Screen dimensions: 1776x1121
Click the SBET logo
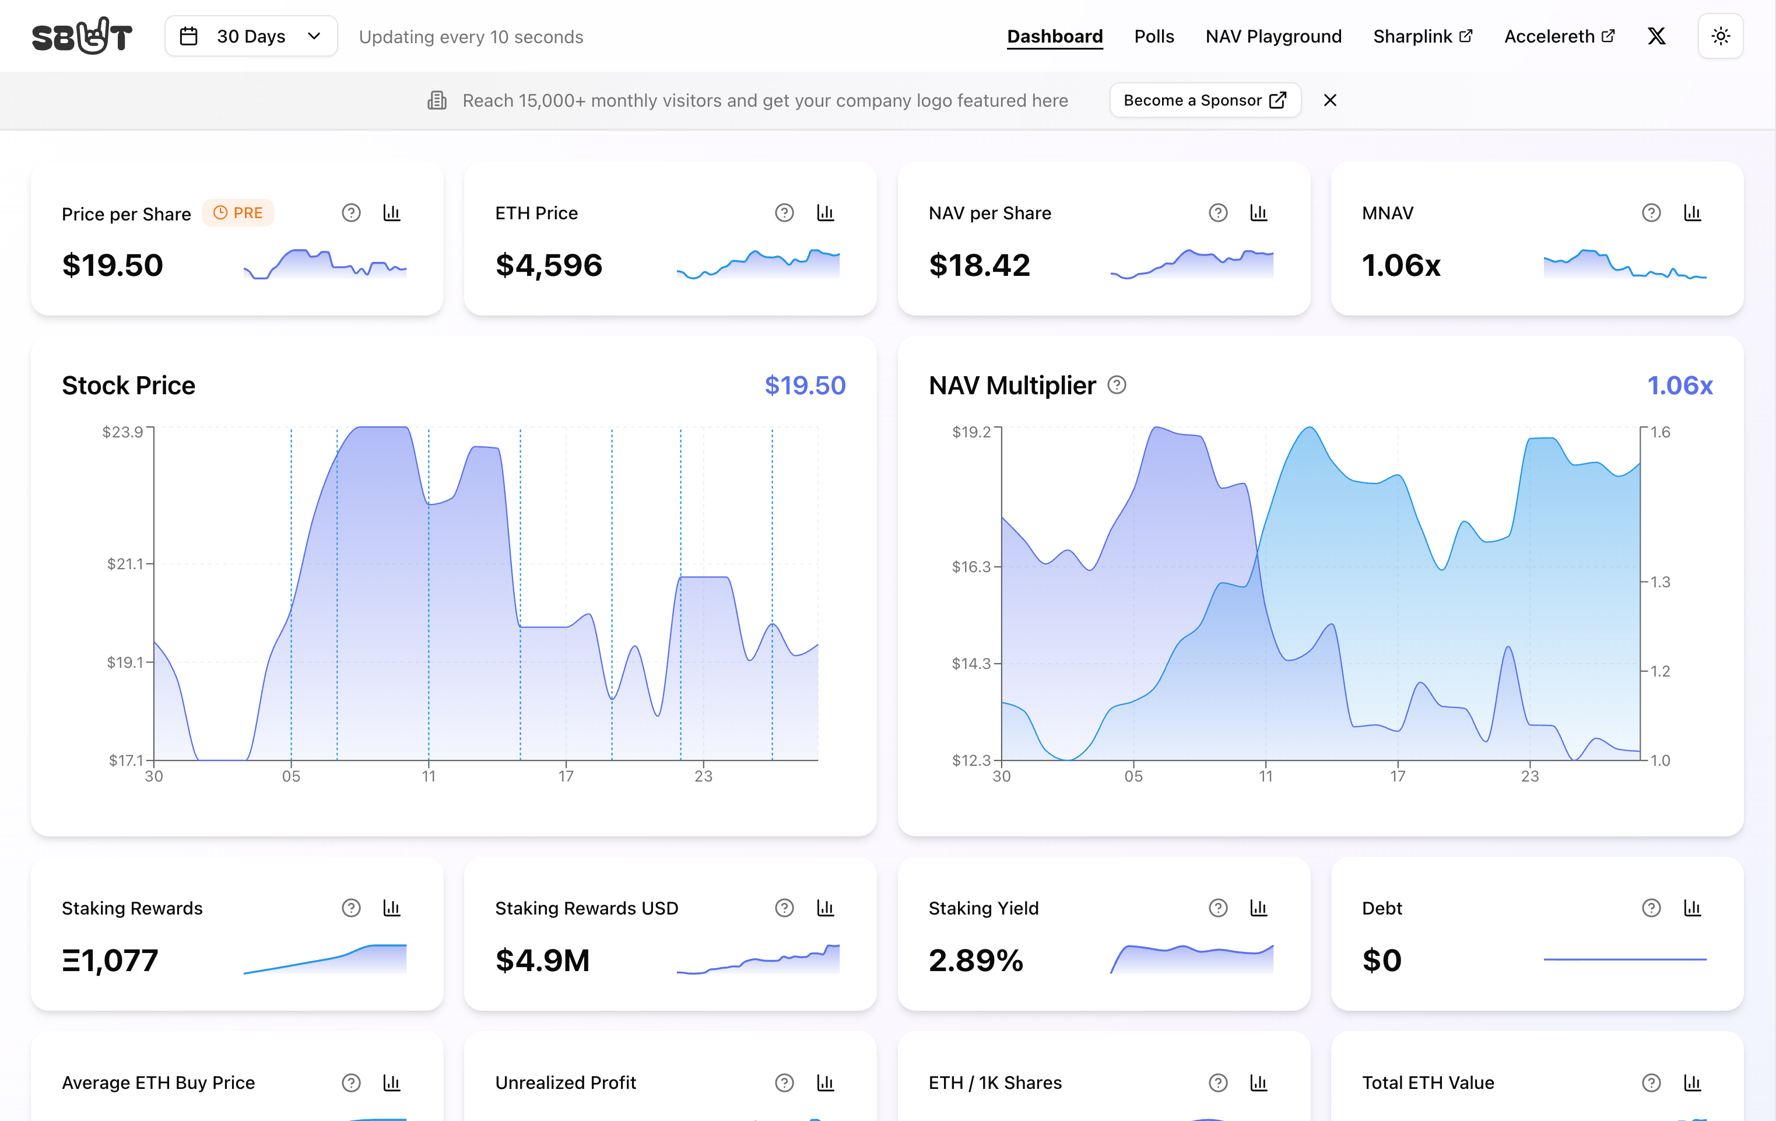click(82, 36)
